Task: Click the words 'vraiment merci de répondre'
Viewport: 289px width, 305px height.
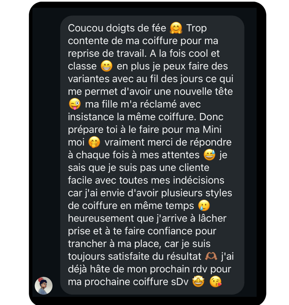Action: [x=168, y=142]
